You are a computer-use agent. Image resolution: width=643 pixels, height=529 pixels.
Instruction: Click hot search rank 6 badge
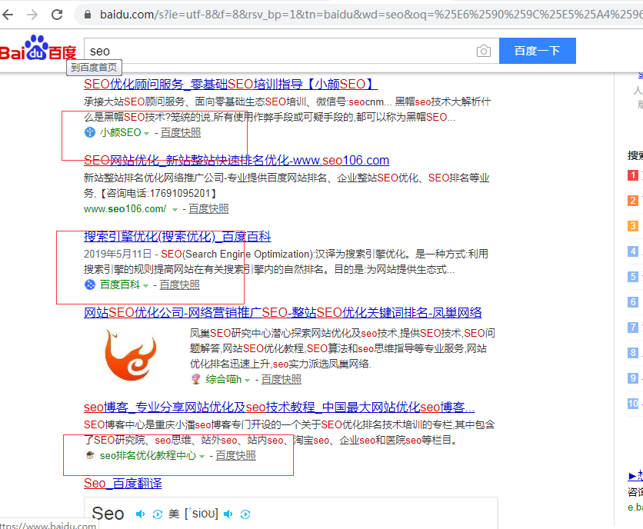tap(633, 302)
